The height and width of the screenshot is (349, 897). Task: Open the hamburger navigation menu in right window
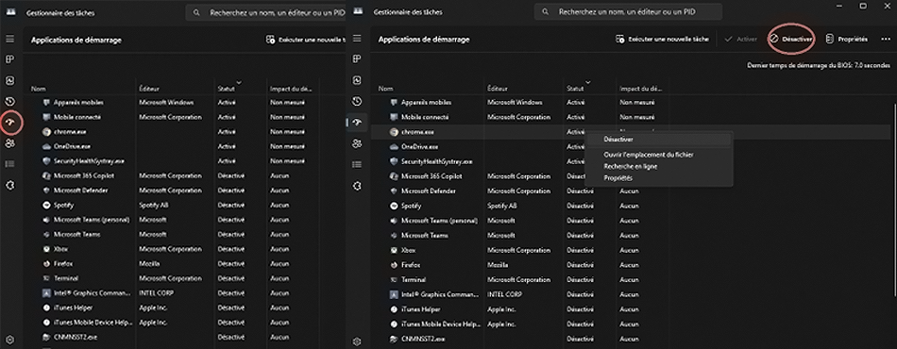tap(357, 39)
